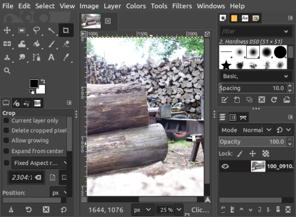296x217 pixels.
Task: Select the Crop tool
Action: (x=66, y=30)
